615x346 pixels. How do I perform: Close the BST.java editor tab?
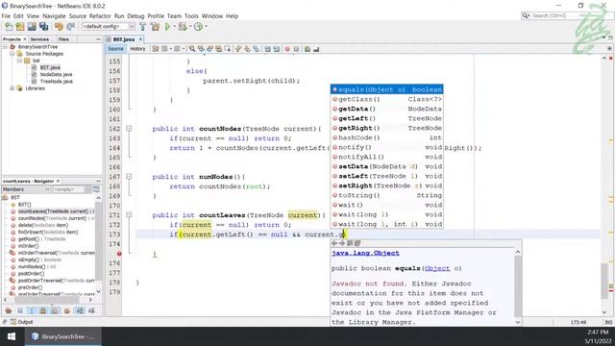pos(140,39)
